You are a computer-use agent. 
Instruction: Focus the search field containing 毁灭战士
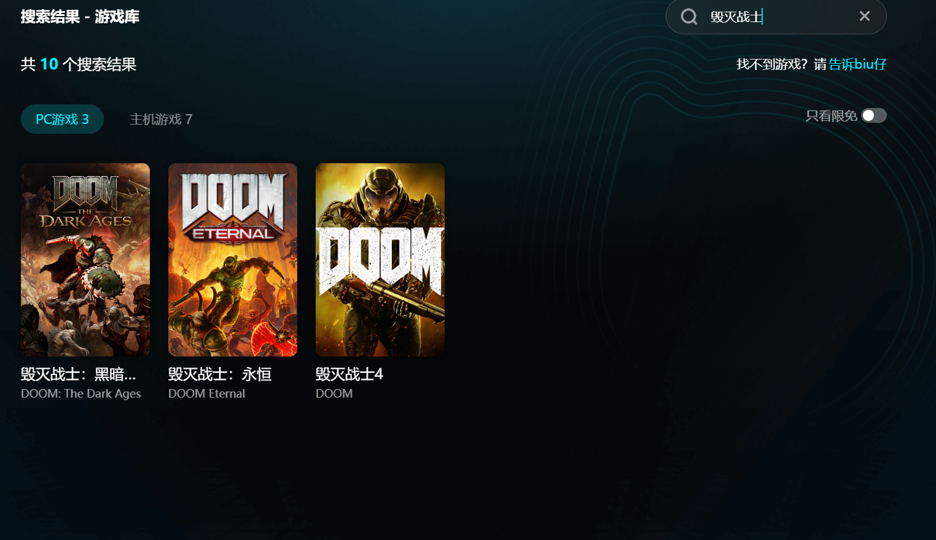(776, 17)
